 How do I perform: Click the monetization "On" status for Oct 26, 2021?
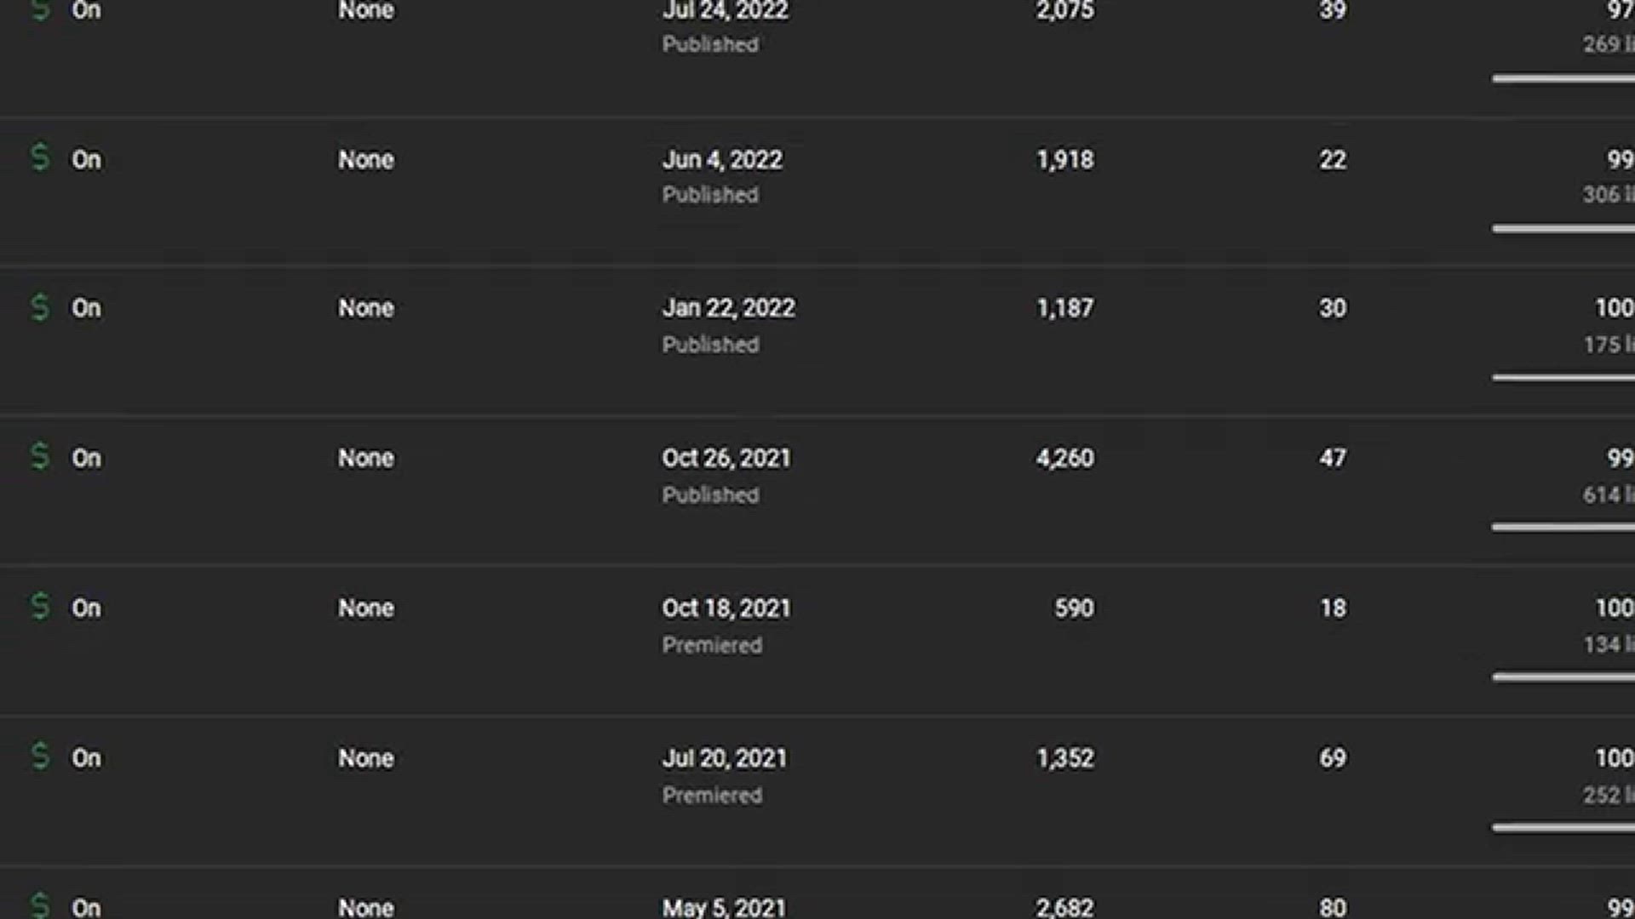coord(86,459)
